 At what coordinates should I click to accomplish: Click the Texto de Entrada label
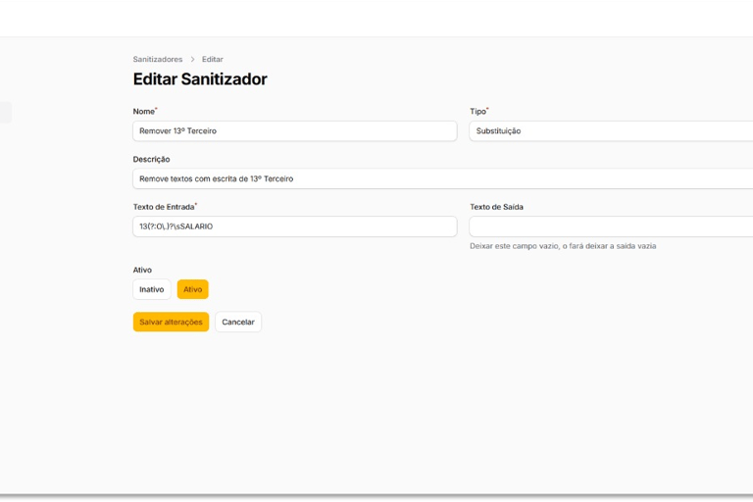[164, 207]
